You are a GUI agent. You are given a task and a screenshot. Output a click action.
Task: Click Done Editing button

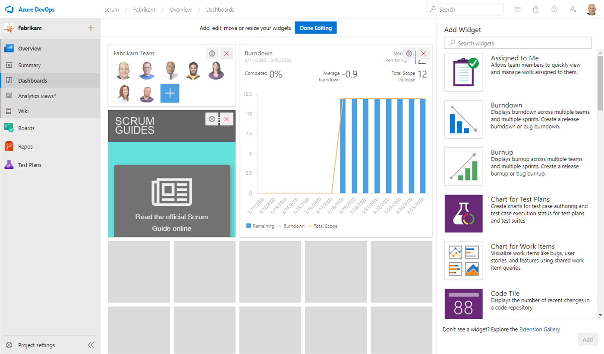coord(315,28)
